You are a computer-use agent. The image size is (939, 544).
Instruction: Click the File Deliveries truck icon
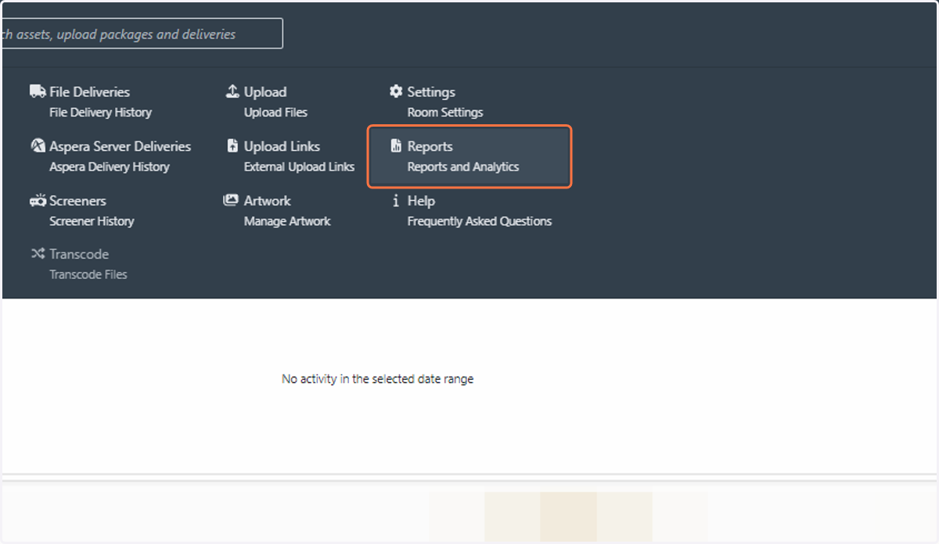pos(38,91)
